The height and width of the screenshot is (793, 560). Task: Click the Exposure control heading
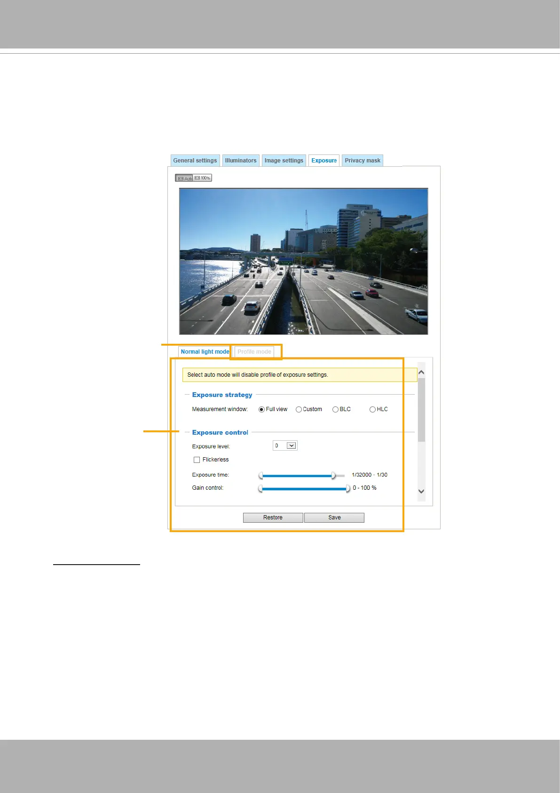[x=220, y=433]
